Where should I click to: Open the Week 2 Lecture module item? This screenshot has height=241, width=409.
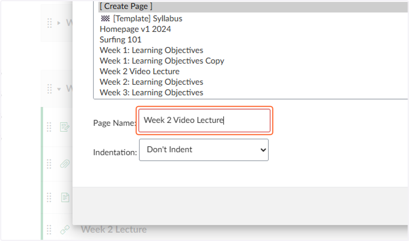click(114, 230)
